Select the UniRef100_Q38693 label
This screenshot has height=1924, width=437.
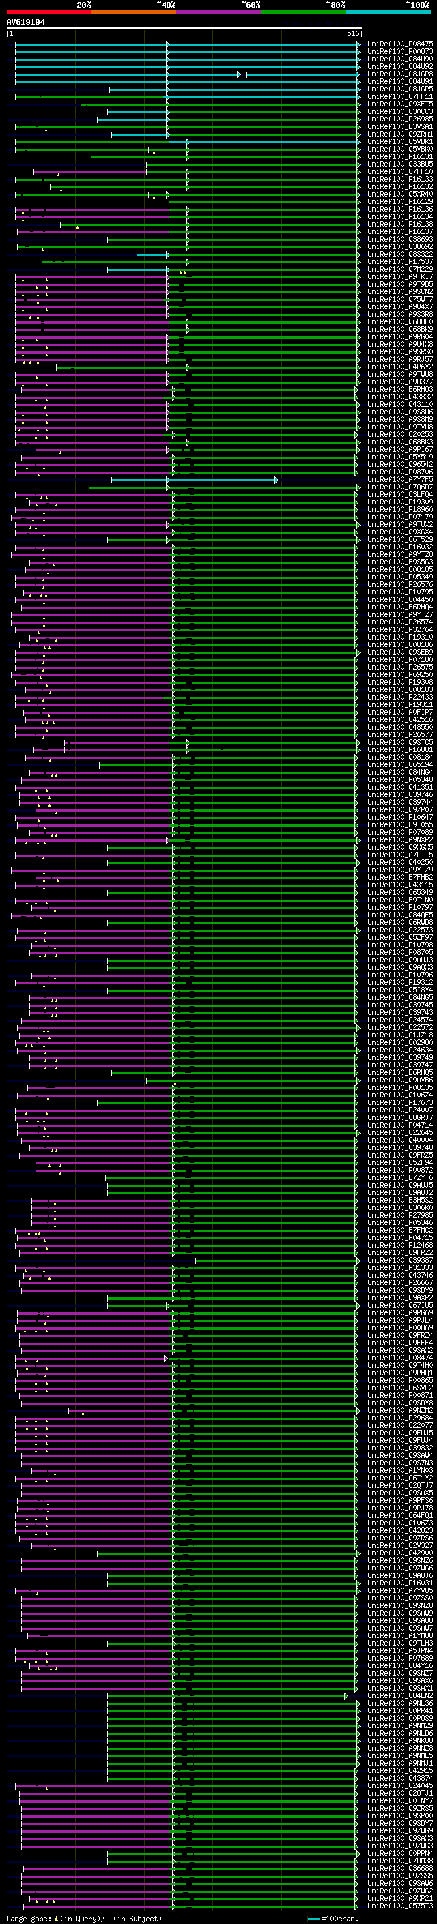pos(399,239)
